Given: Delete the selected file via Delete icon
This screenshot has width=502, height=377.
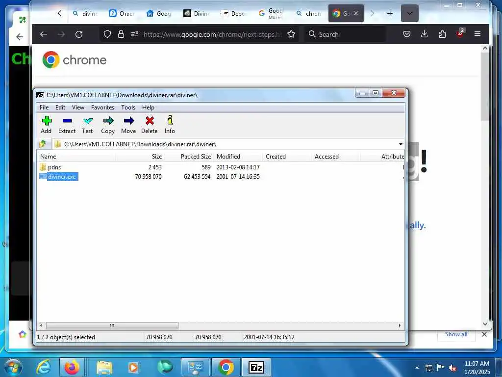Looking at the screenshot, I should tap(150, 125).
